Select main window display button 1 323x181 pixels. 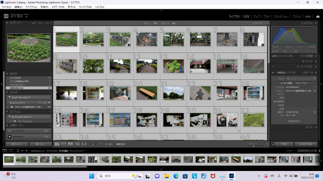pos(4,150)
